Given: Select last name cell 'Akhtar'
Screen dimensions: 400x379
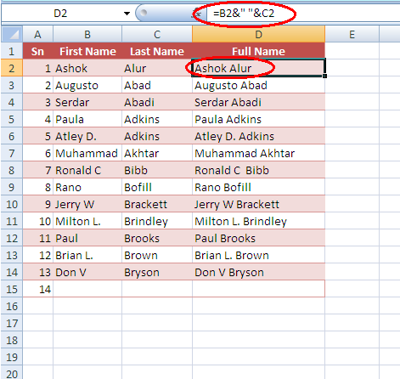Looking at the screenshot, I should click(157, 153).
